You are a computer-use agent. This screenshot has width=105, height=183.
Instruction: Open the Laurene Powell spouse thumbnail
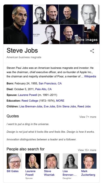(33, 161)
